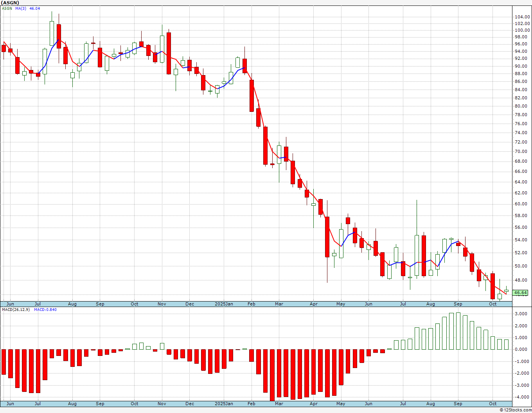Select the MACD:0.840 value label
532x413 pixels.
[45, 310]
